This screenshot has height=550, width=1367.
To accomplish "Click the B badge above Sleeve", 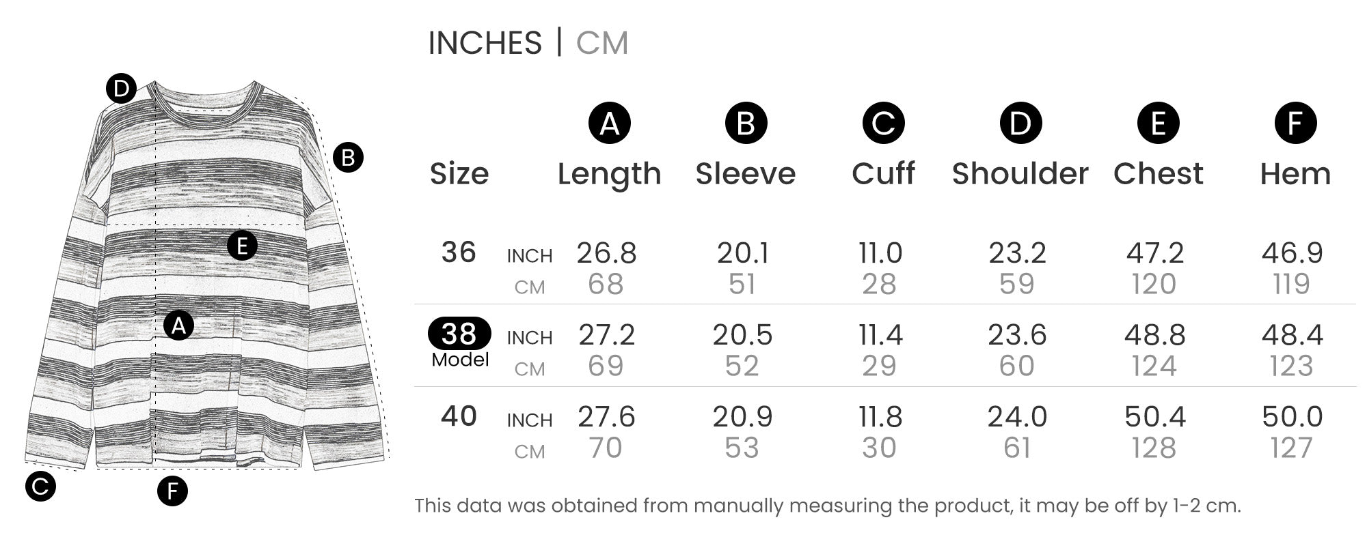I will pos(746,124).
